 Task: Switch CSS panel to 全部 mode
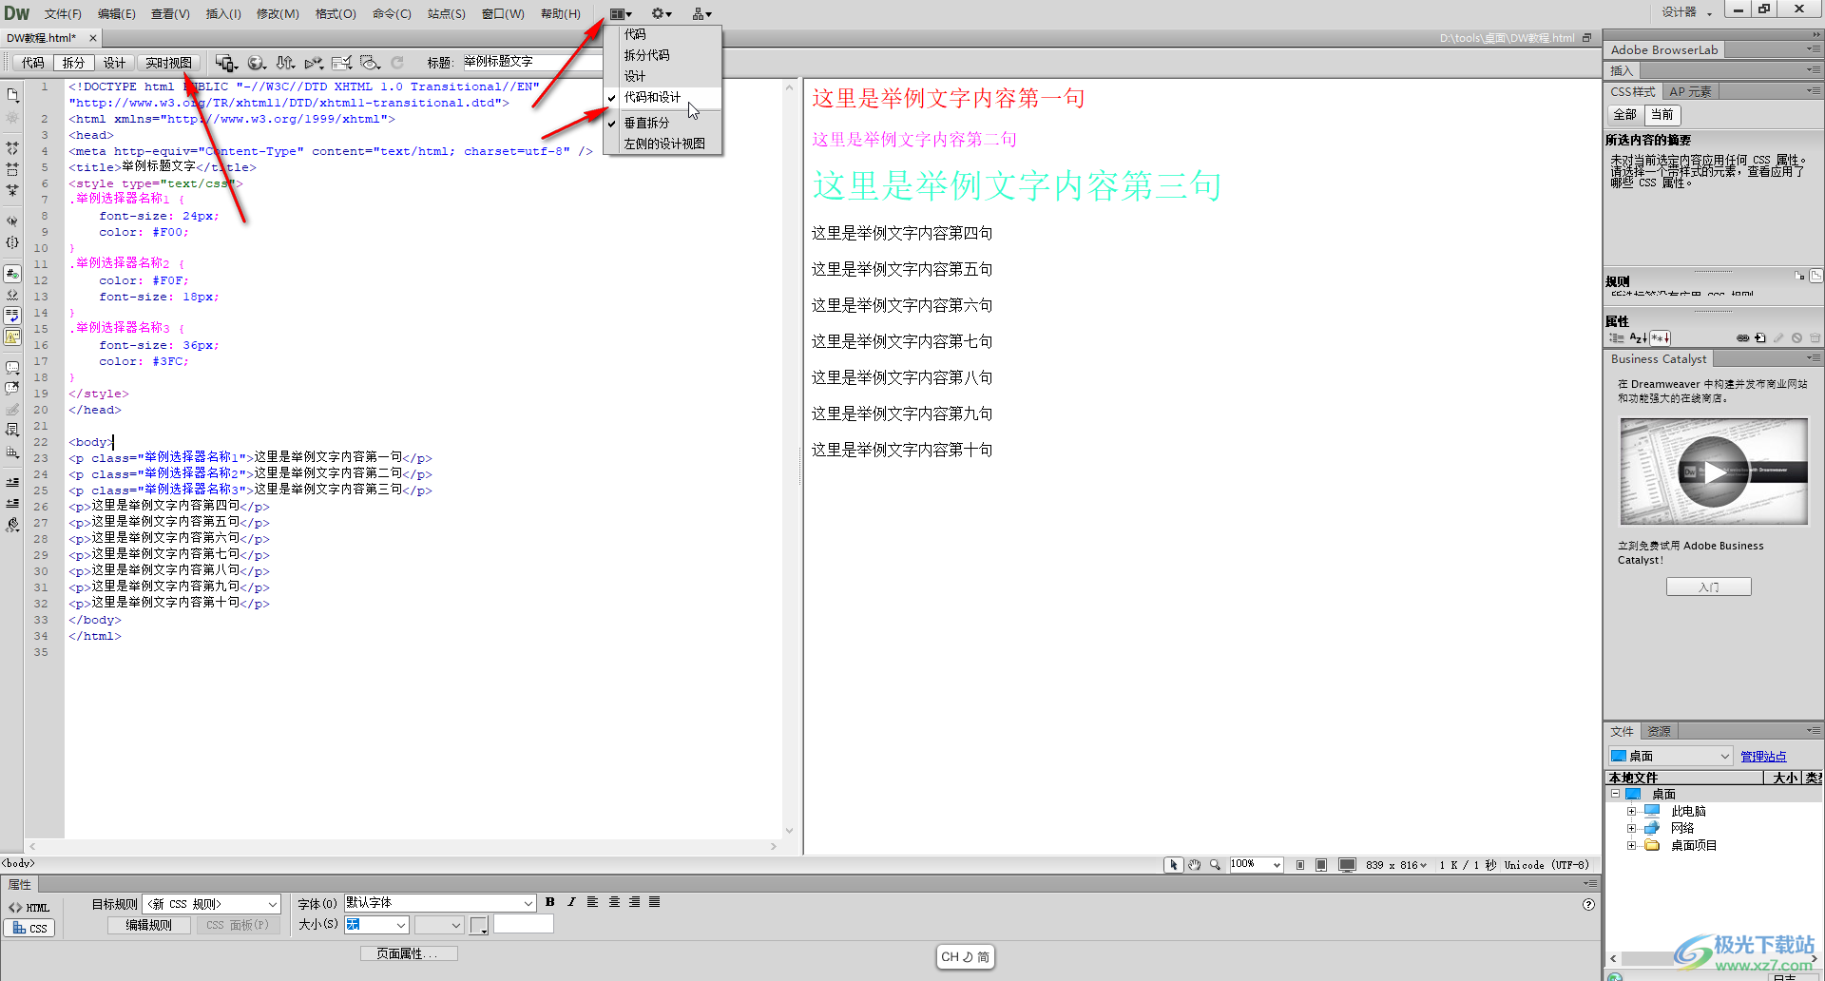click(1625, 115)
